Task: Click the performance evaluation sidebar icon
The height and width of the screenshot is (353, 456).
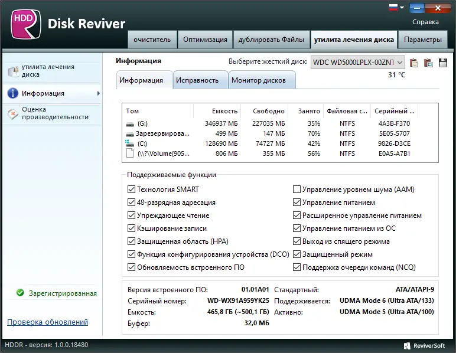Action: (x=13, y=114)
